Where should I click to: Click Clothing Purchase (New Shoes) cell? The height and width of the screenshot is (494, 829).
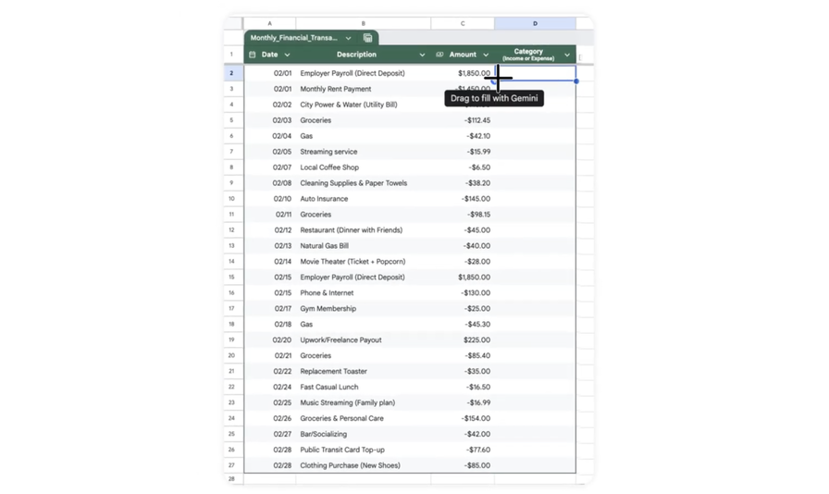tap(350, 465)
